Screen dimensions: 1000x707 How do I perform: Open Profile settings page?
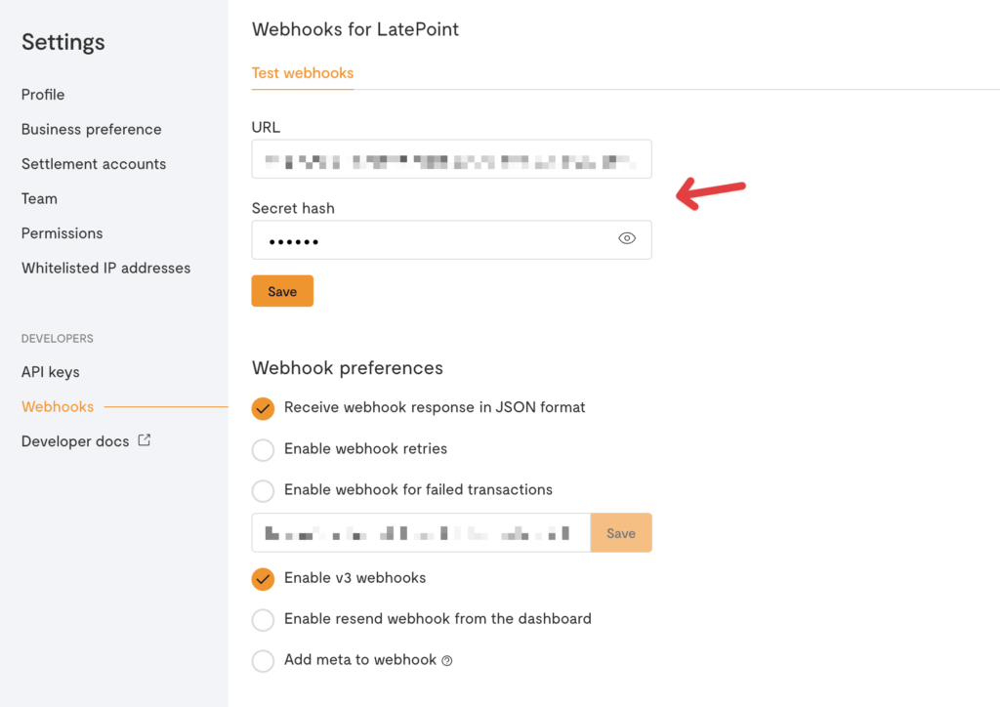(x=43, y=95)
